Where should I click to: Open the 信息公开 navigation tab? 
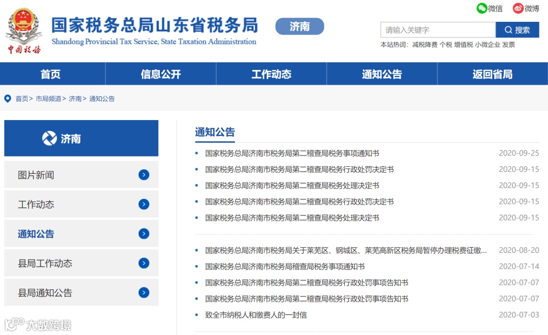161,74
